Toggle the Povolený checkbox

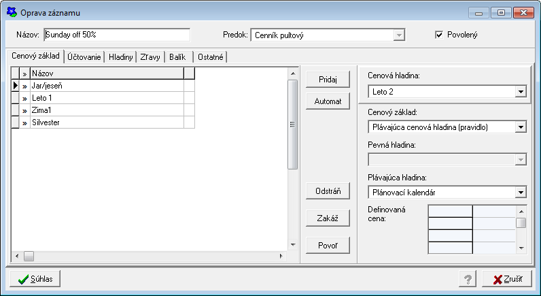(x=439, y=35)
